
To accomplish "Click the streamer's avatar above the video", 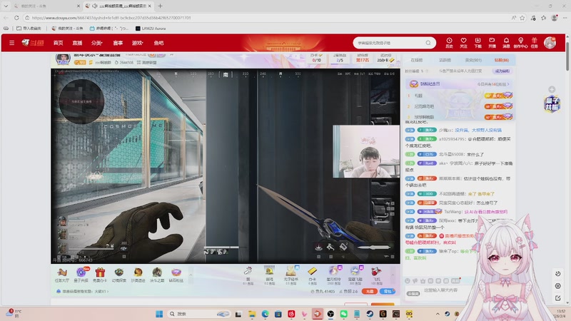I will [63, 58].
